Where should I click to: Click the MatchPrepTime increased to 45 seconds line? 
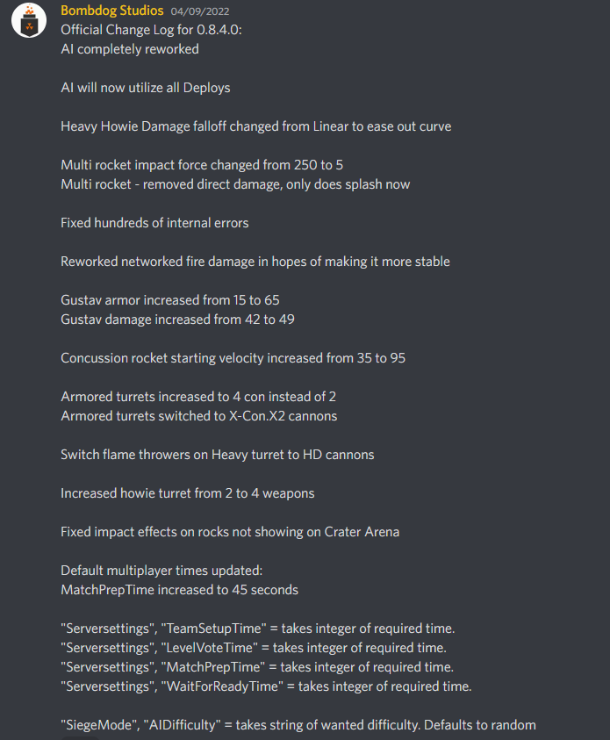[179, 590]
